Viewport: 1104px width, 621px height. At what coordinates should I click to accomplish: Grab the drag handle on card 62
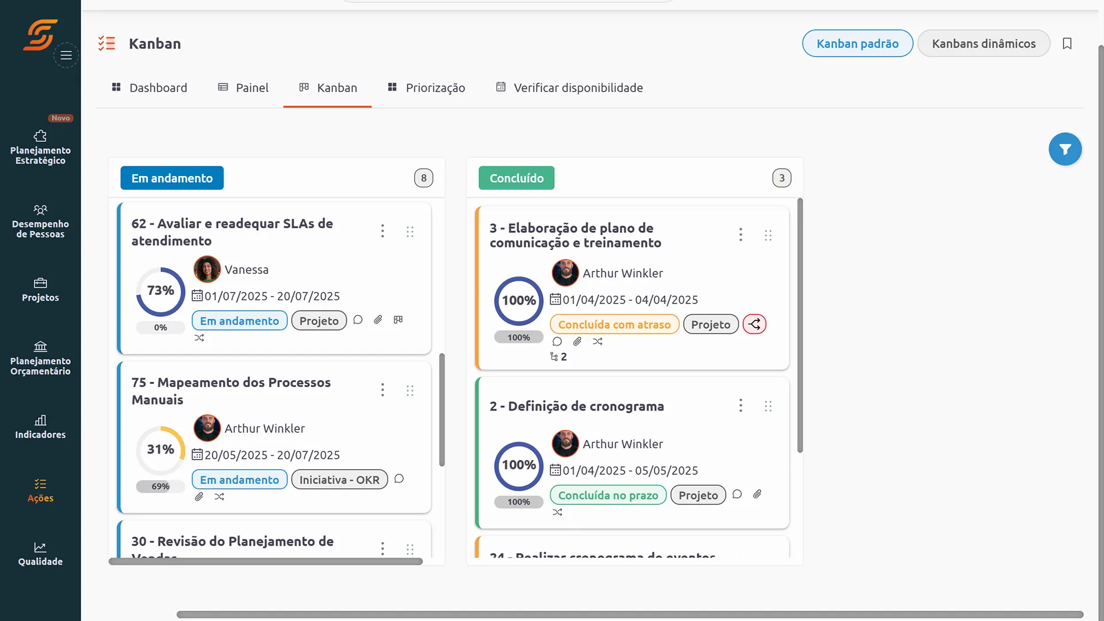pos(410,232)
